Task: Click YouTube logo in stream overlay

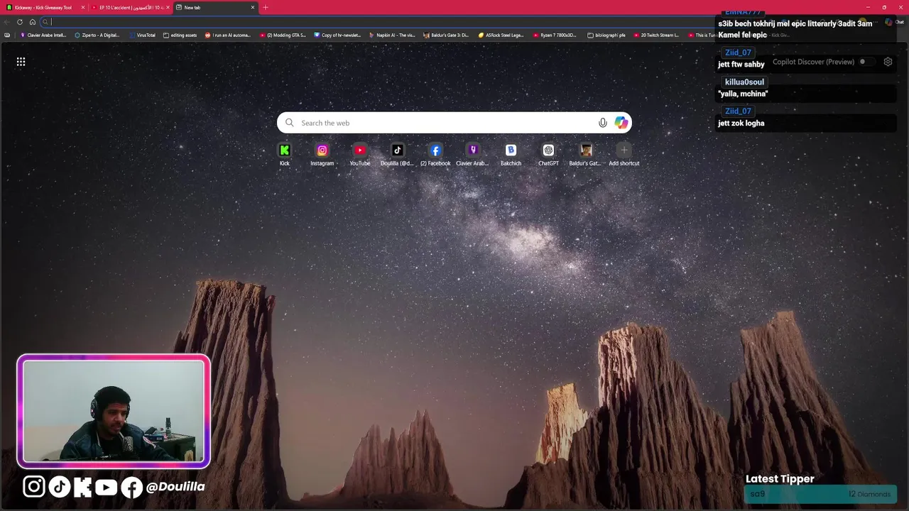Action: (106, 487)
